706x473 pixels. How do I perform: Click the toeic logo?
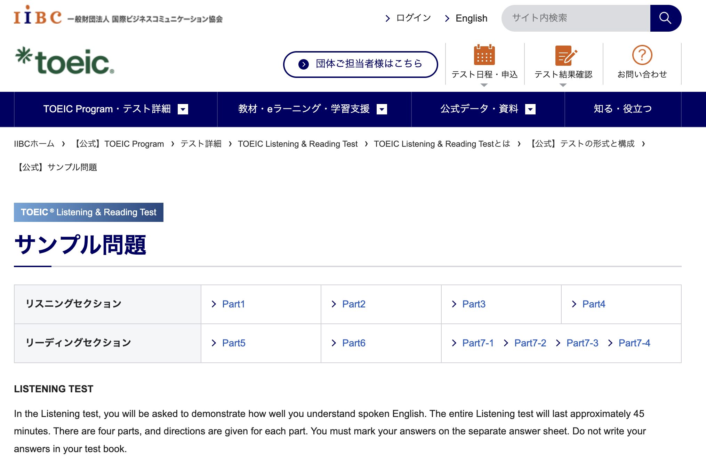pyautogui.click(x=65, y=61)
